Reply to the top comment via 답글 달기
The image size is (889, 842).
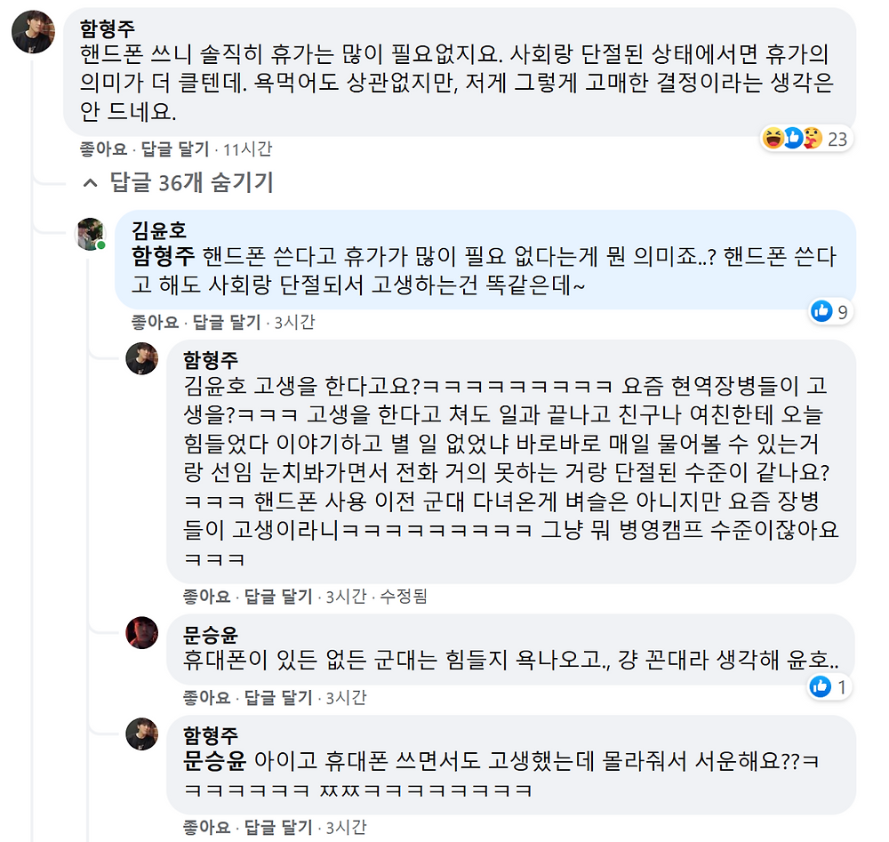(175, 148)
